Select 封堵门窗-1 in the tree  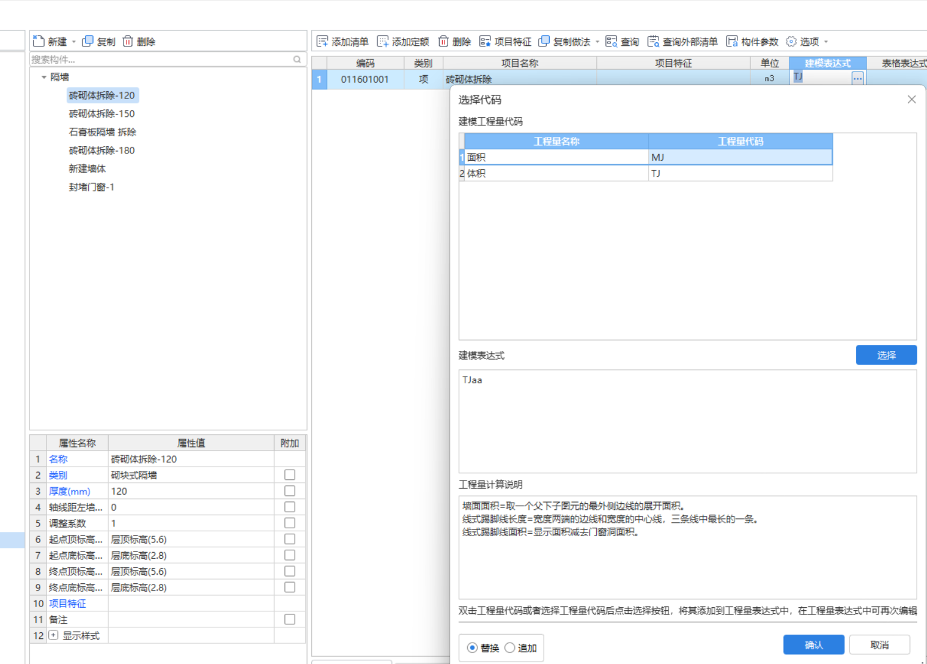click(x=92, y=187)
